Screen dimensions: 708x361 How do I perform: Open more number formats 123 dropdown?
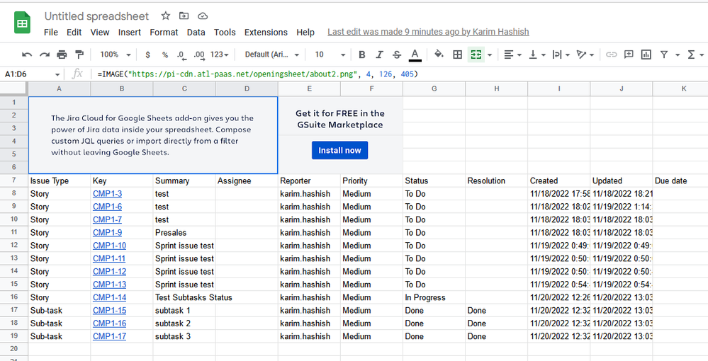[x=220, y=55]
